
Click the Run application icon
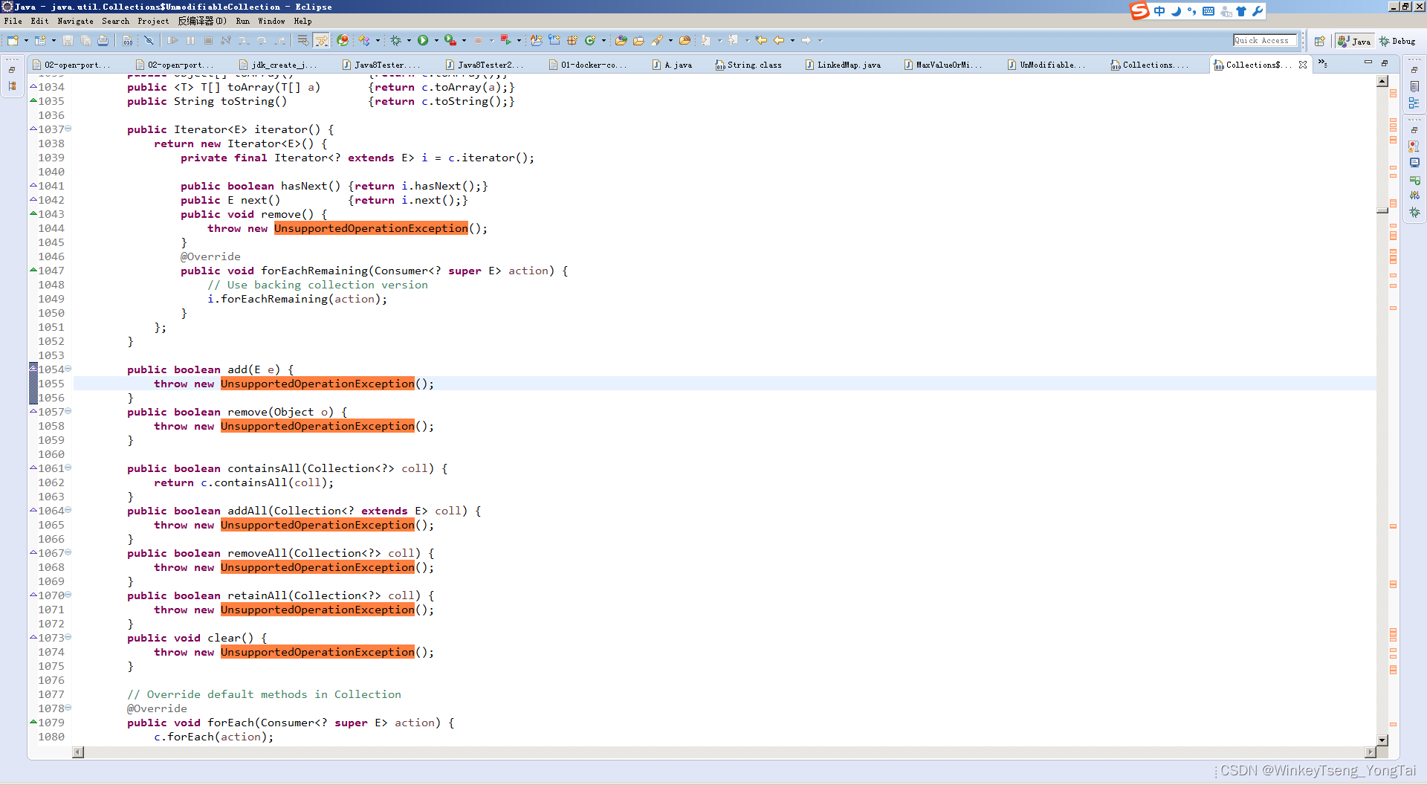pyautogui.click(x=424, y=41)
